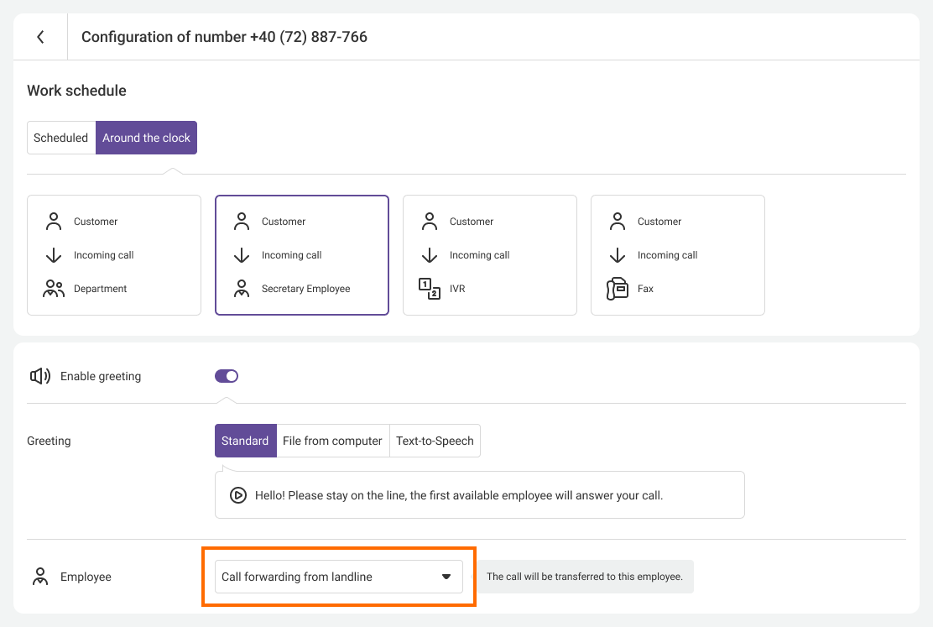This screenshot has width=933, height=627.
Task: Switch work schedule to Scheduled
Action: pos(61,138)
